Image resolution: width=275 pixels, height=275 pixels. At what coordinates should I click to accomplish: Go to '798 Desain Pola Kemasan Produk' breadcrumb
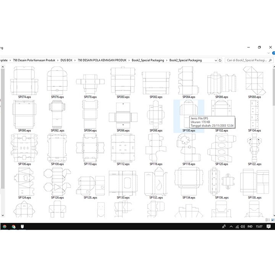click(x=34, y=60)
